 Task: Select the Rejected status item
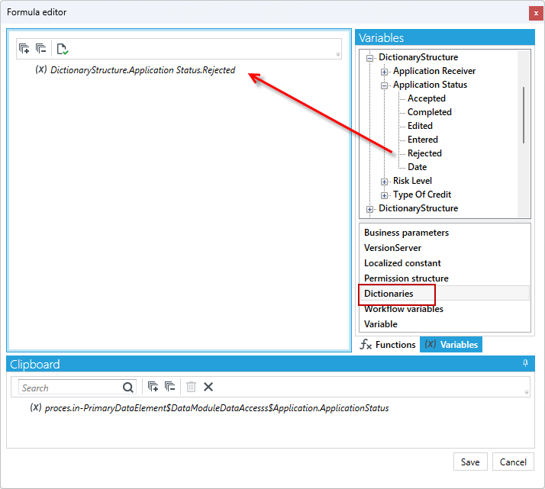click(x=424, y=153)
